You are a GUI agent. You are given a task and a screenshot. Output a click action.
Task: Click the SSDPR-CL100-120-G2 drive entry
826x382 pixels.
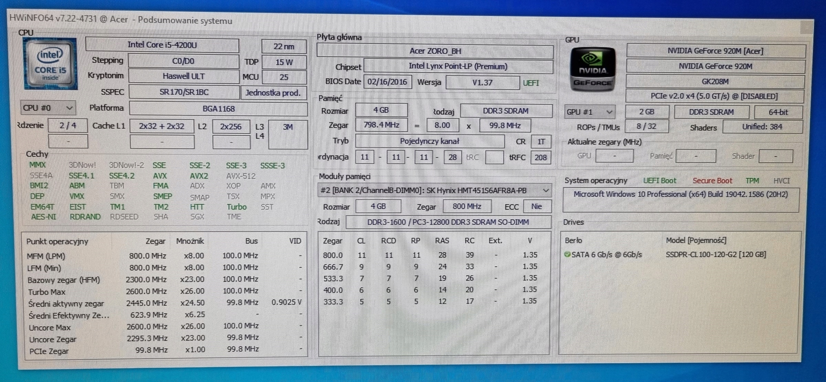click(716, 255)
